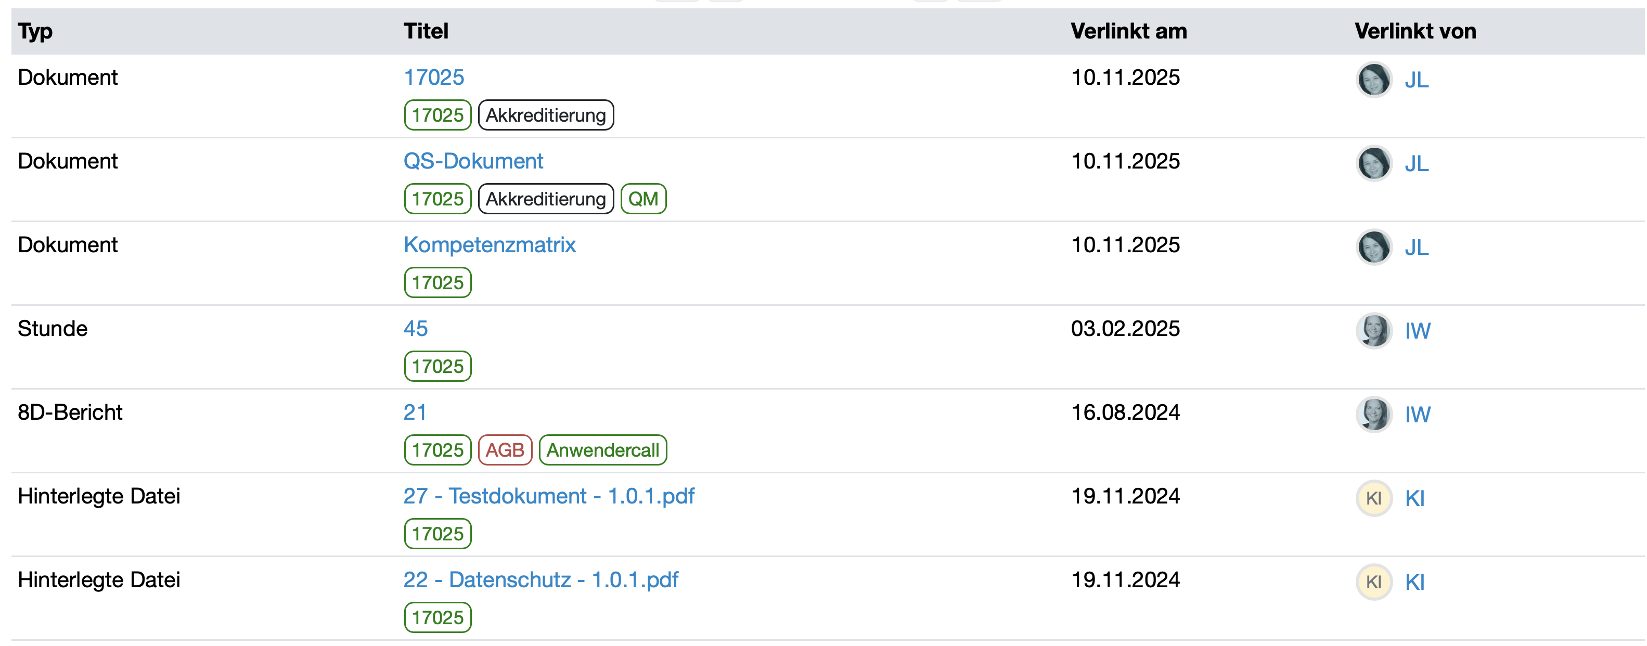
Task: Sort by the Verlinkt am column header
Action: point(1128,31)
